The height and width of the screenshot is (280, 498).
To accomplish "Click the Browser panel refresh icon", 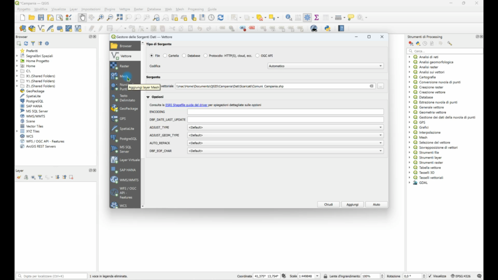I will (26, 43).
